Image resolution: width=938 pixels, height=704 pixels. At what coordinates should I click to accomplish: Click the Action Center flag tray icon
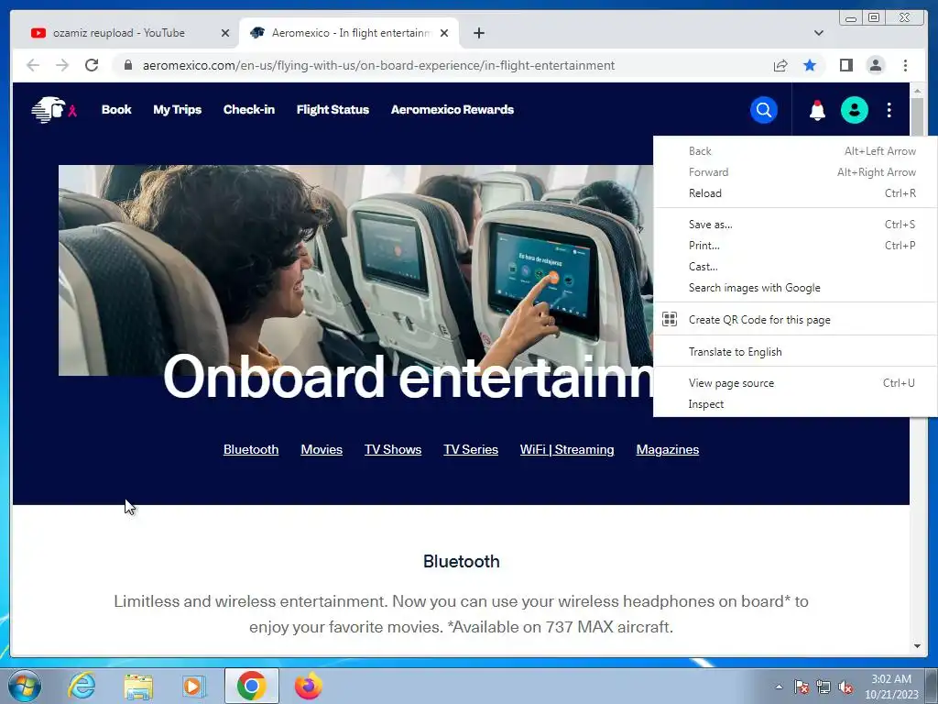tap(801, 687)
